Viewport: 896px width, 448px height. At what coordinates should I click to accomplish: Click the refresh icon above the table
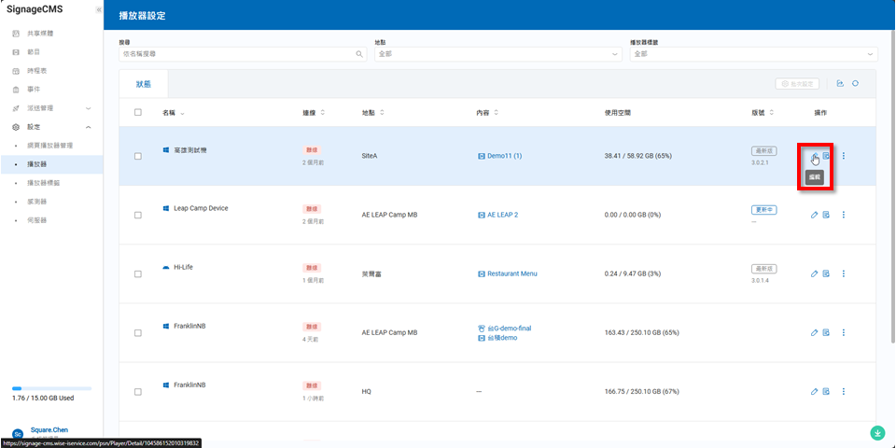(x=855, y=84)
